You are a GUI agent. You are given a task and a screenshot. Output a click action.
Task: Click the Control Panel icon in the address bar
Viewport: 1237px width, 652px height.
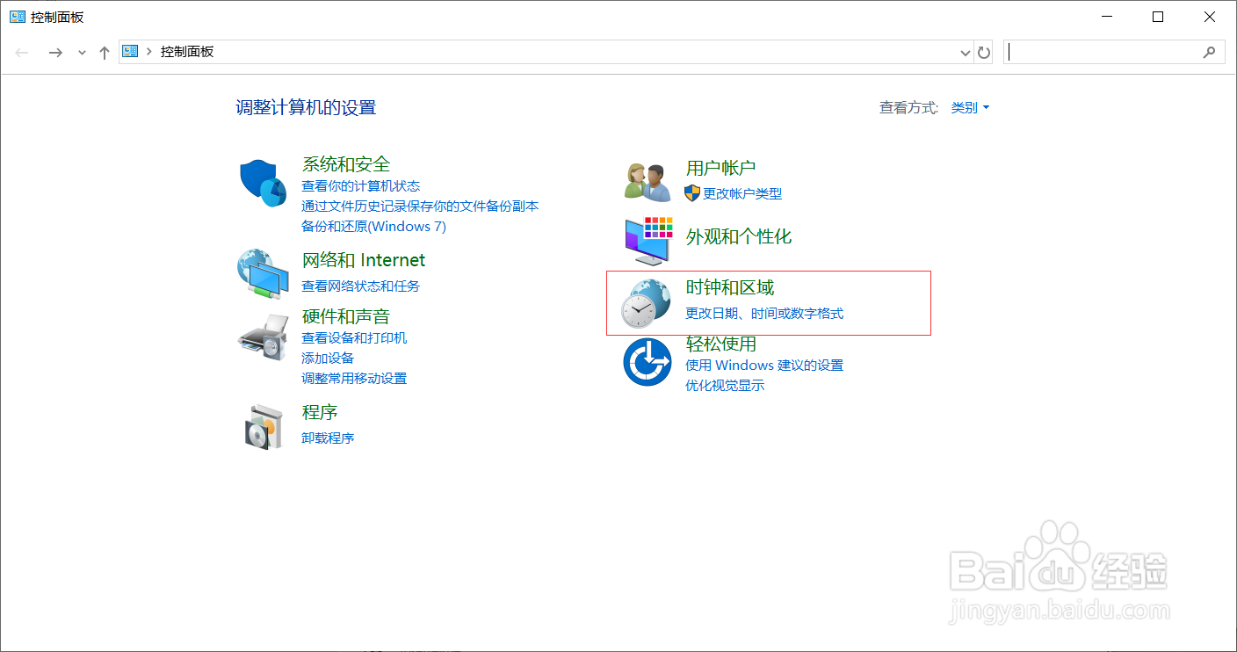[128, 51]
